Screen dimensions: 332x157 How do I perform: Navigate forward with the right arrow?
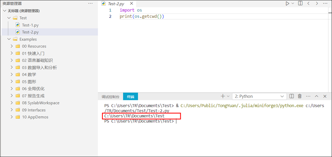coord(317,3)
